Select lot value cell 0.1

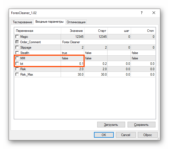point(72,64)
